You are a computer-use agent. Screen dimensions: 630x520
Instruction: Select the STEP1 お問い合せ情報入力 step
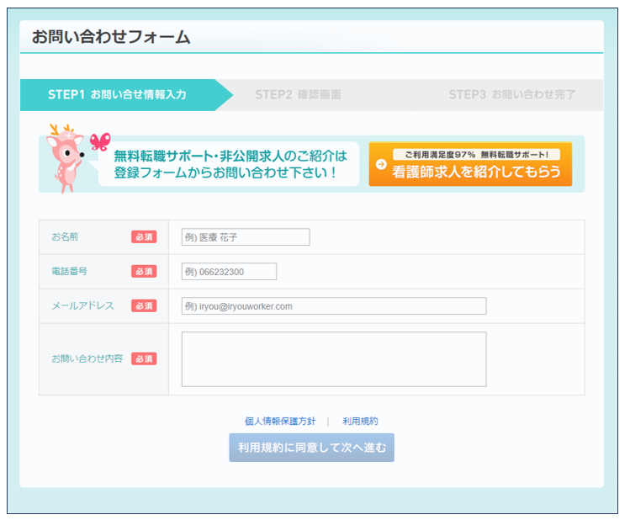point(118,95)
